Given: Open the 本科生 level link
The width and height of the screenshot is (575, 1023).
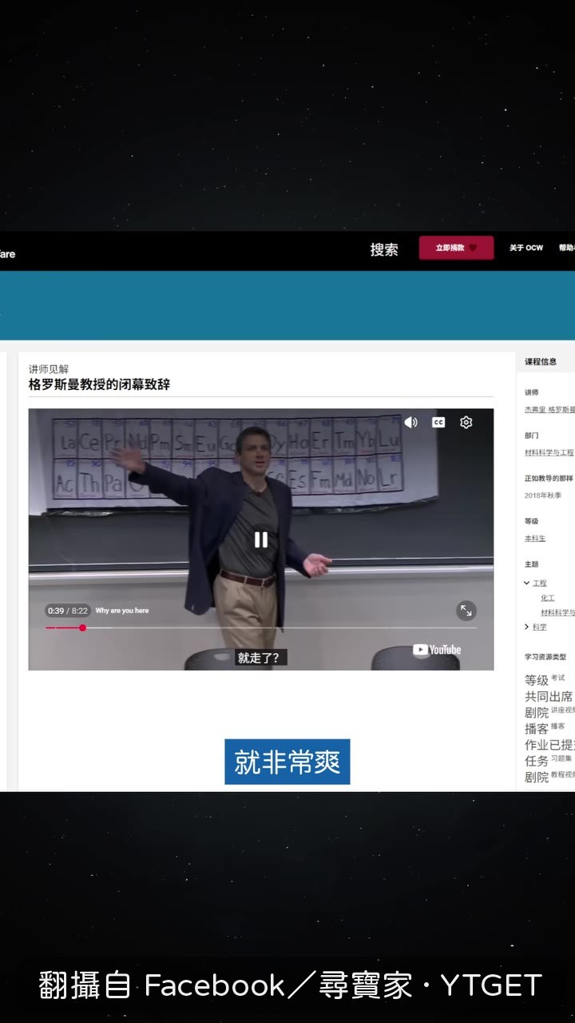Looking at the screenshot, I should tap(535, 539).
